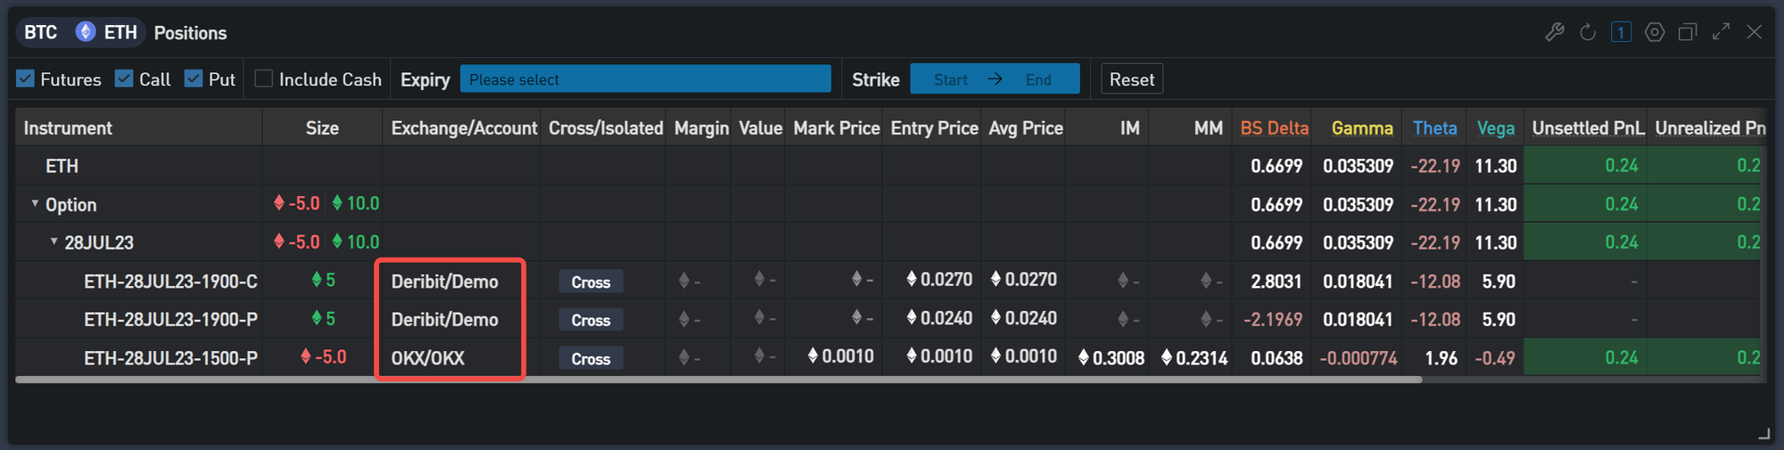Click the blue numbered 1 badge
The height and width of the screenshot is (450, 1784).
pos(1621,33)
